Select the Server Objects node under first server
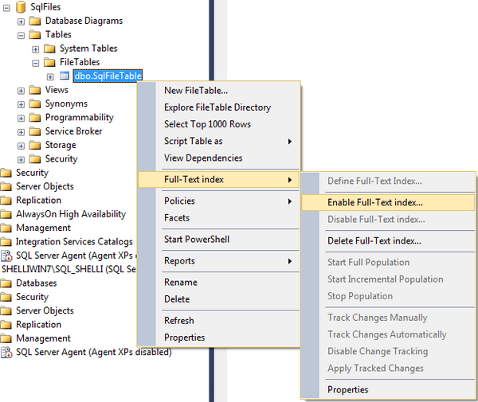The image size is (478, 402). [x=45, y=186]
